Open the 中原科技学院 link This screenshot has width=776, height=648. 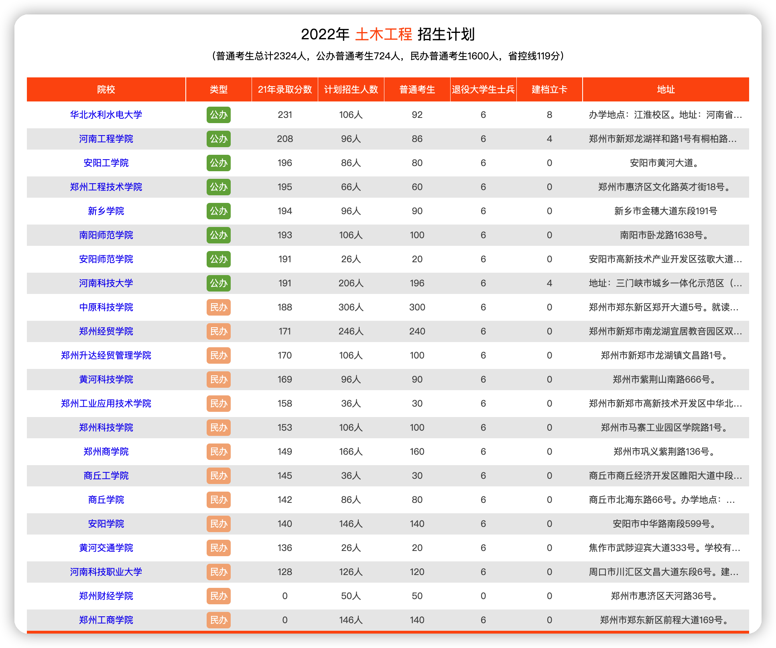(106, 307)
